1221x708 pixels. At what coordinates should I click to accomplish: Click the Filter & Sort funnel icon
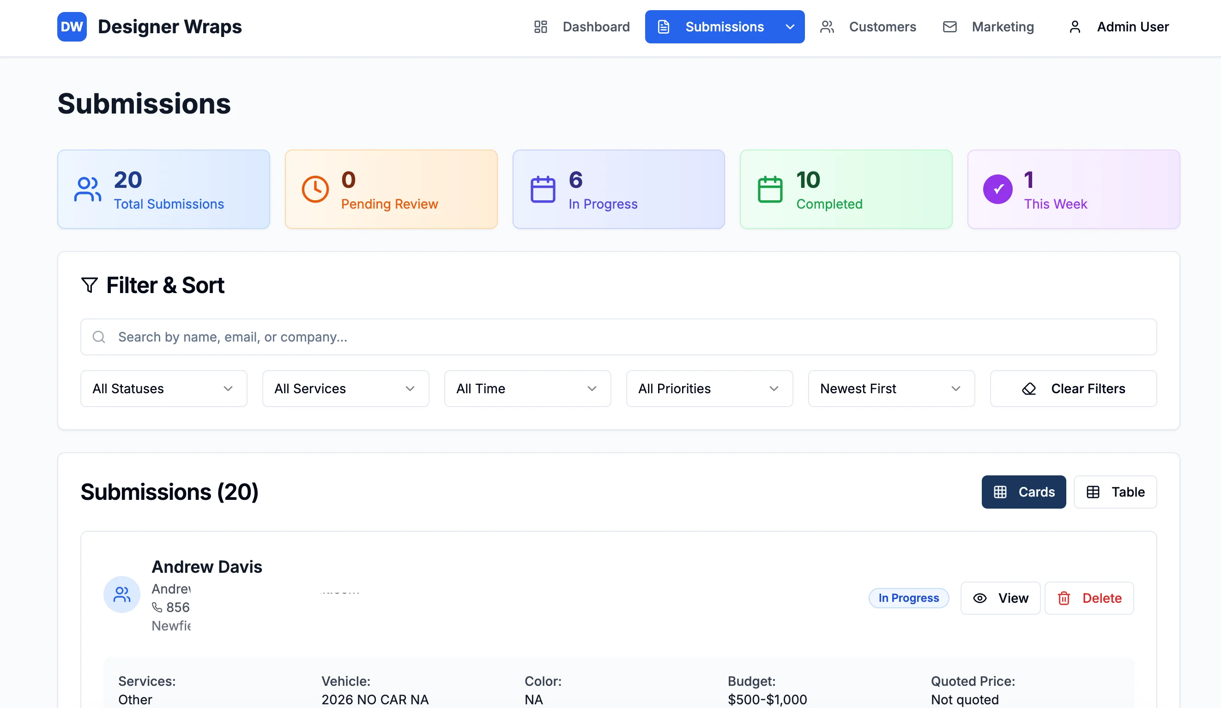click(89, 285)
